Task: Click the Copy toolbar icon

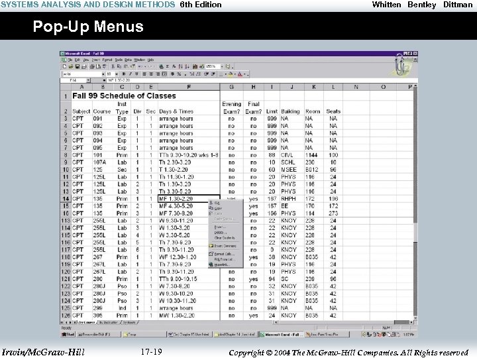Action: (119, 66)
